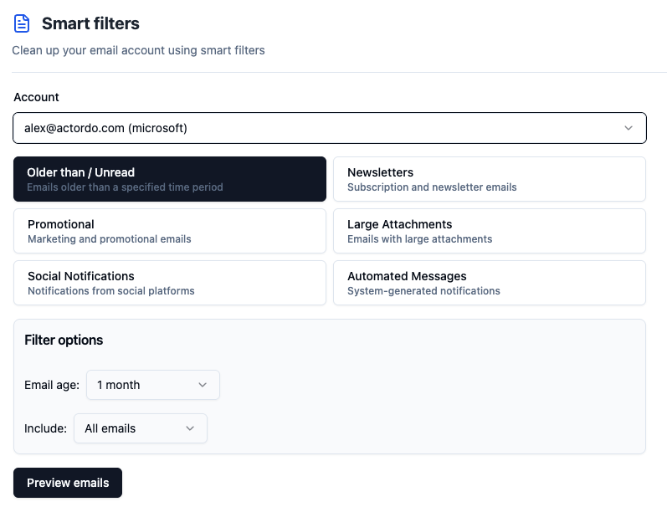The width and height of the screenshot is (667, 507).
Task: Expand the Email age 1 month dropdown
Action: click(153, 385)
